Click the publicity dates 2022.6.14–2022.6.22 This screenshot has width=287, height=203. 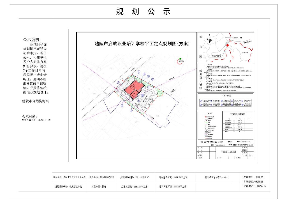tap(36, 120)
